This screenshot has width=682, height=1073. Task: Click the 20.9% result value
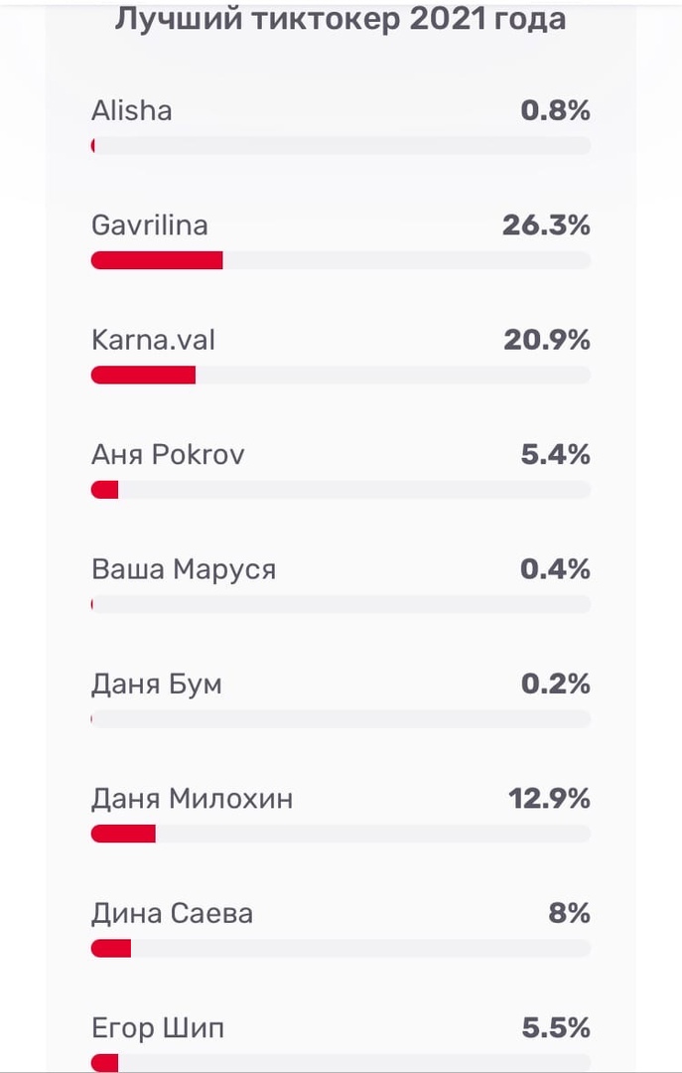tap(546, 340)
